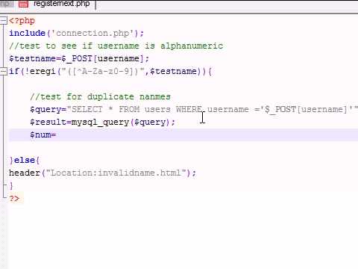Screen dimensions: 358x269
Task: Click the ?> closing PHP tag
Action: pyautogui.click(x=14, y=199)
